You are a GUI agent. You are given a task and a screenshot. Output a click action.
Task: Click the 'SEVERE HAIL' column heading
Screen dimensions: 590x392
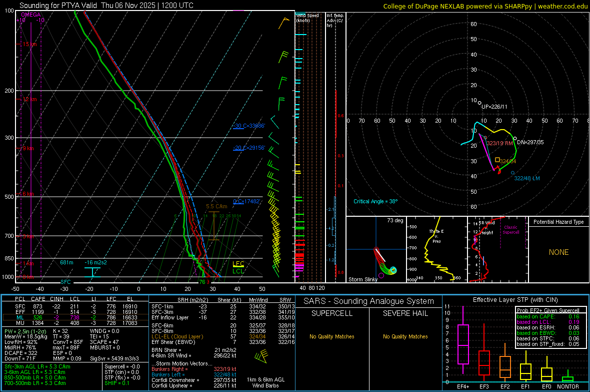[x=405, y=313]
